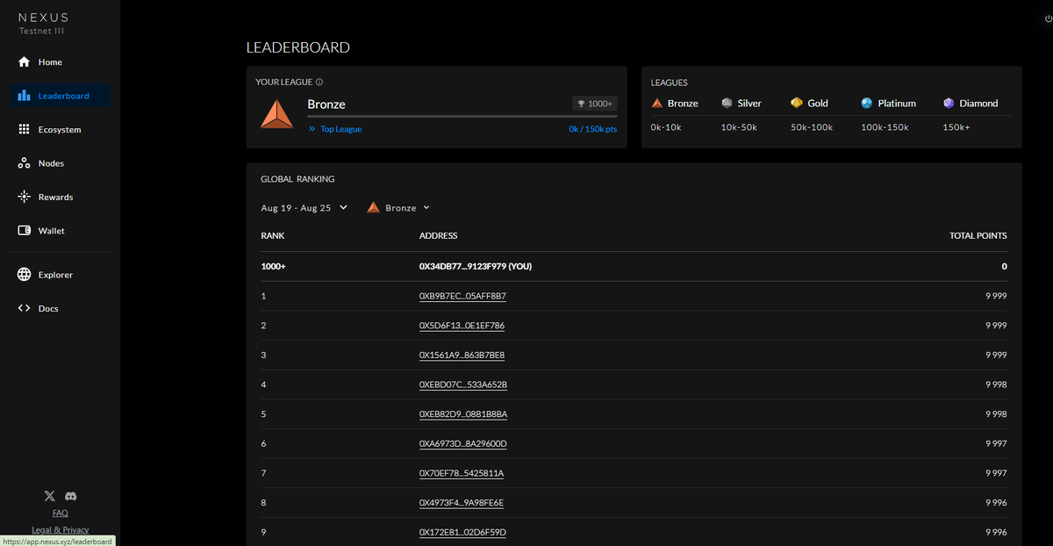Click the Home house icon in sidebar

pos(24,62)
